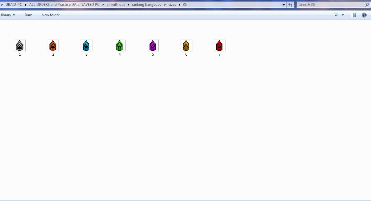
Task: Select the orange badge file 2
Action: point(53,45)
